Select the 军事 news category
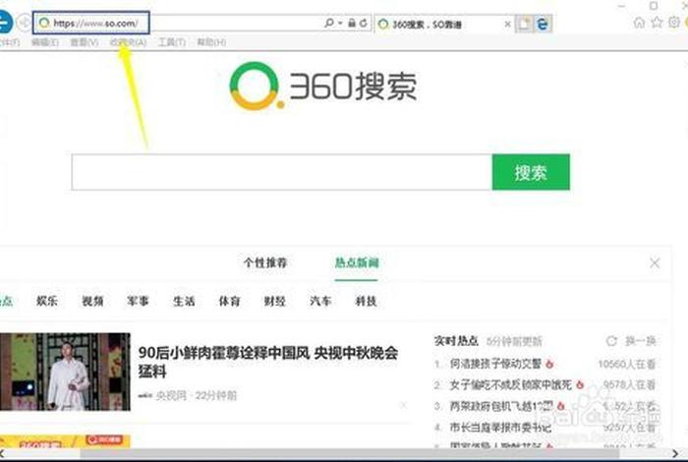 tap(138, 301)
